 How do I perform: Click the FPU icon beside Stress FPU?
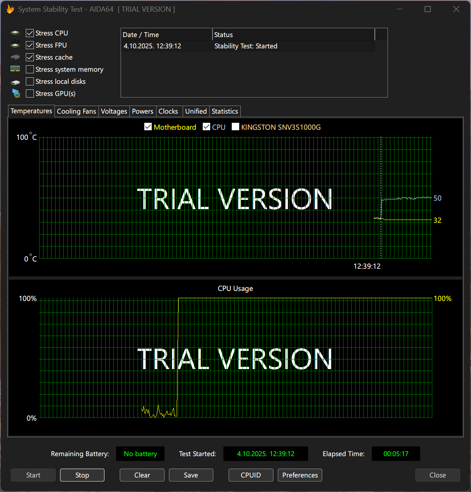coord(15,45)
